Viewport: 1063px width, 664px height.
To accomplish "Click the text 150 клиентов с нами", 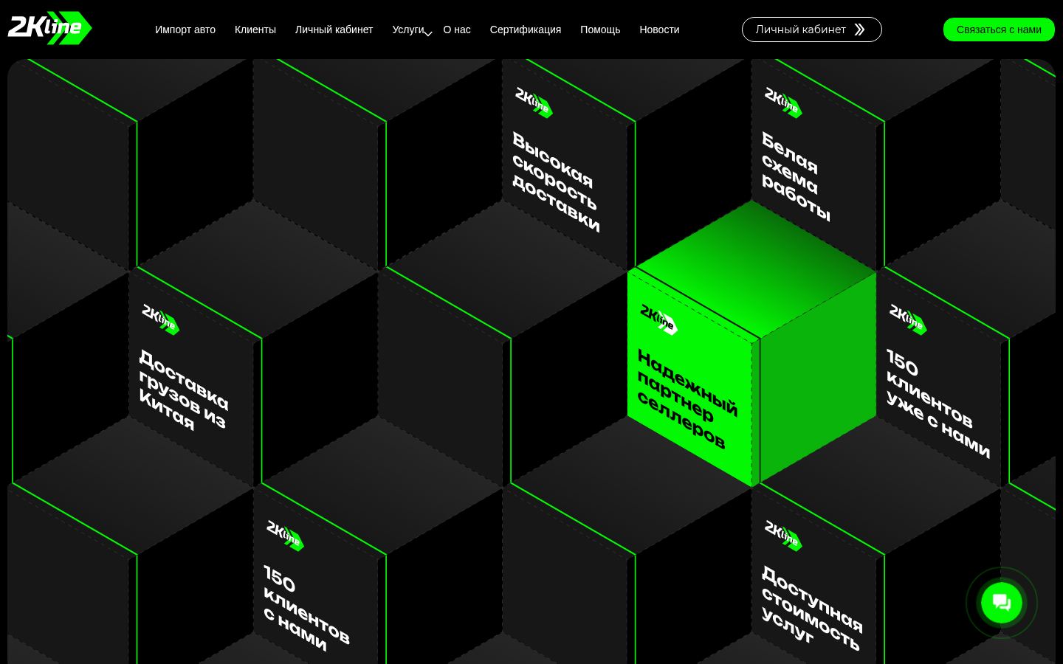I will pyautogui.click(x=306, y=609).
